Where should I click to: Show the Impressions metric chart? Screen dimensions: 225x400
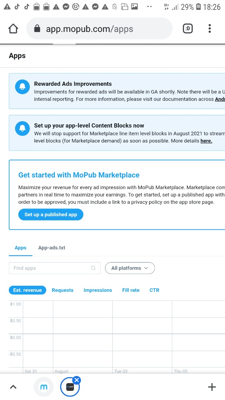click(98, 290)
